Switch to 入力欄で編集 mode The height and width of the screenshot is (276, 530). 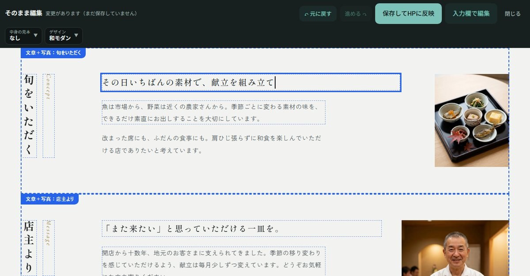(x=471, y=14)
